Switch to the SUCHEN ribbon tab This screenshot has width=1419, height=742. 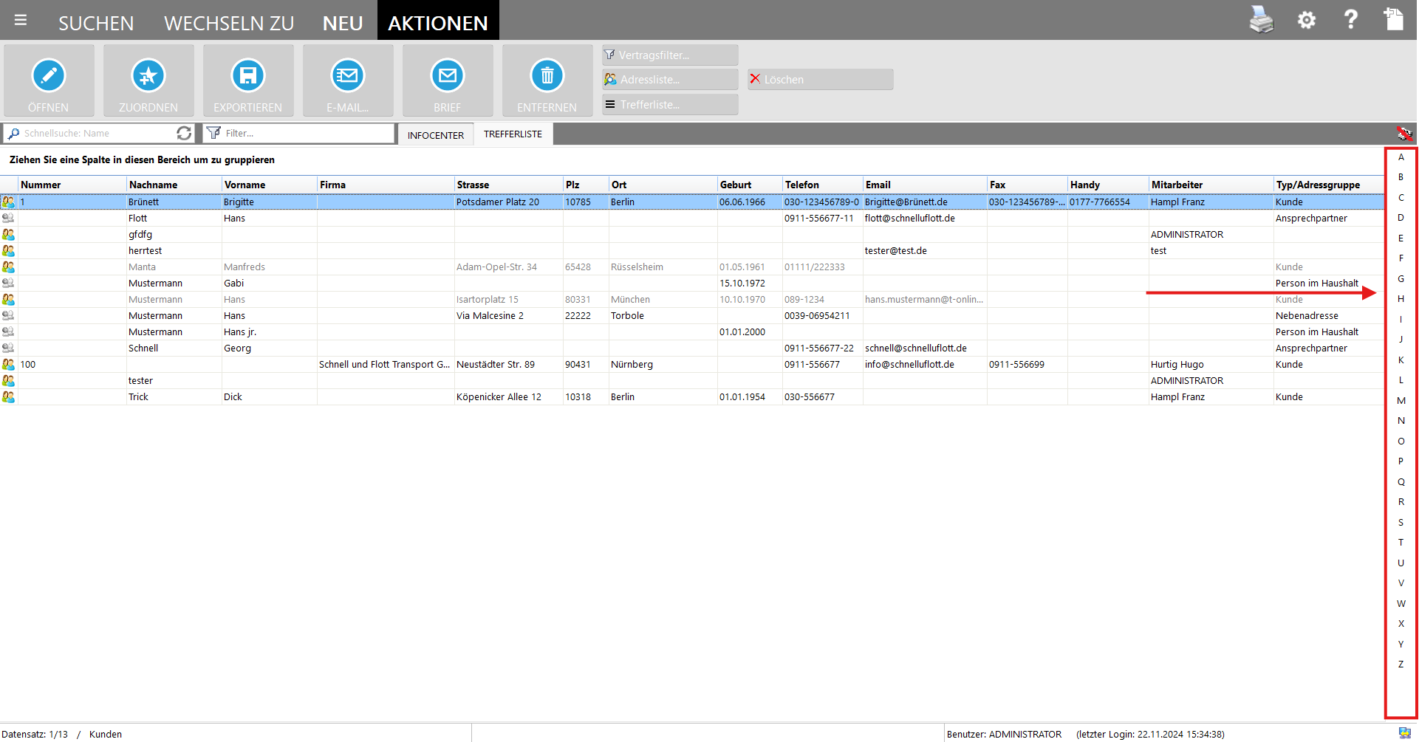tap(96, 23)
